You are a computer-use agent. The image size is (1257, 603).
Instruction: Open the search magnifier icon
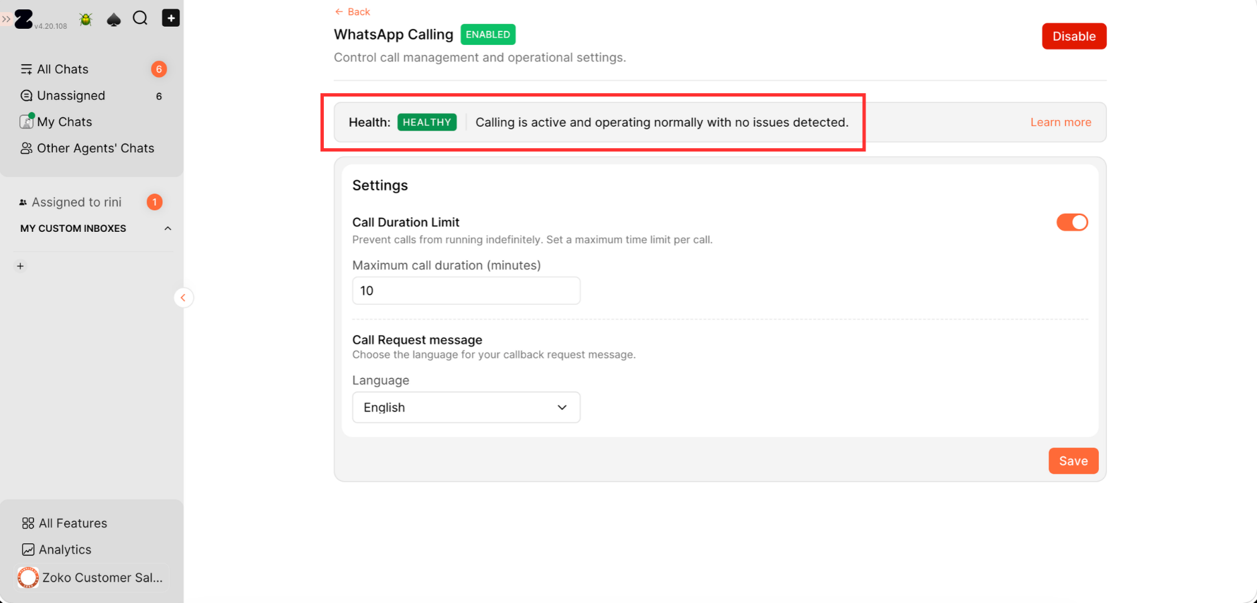pos(140,18)
